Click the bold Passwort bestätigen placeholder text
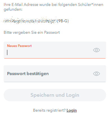Screen dimensions: 112x117 tap(28, 74)
